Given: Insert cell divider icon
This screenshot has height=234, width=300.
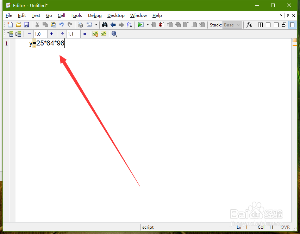Looking at the screenshot, I should point(95,34).
